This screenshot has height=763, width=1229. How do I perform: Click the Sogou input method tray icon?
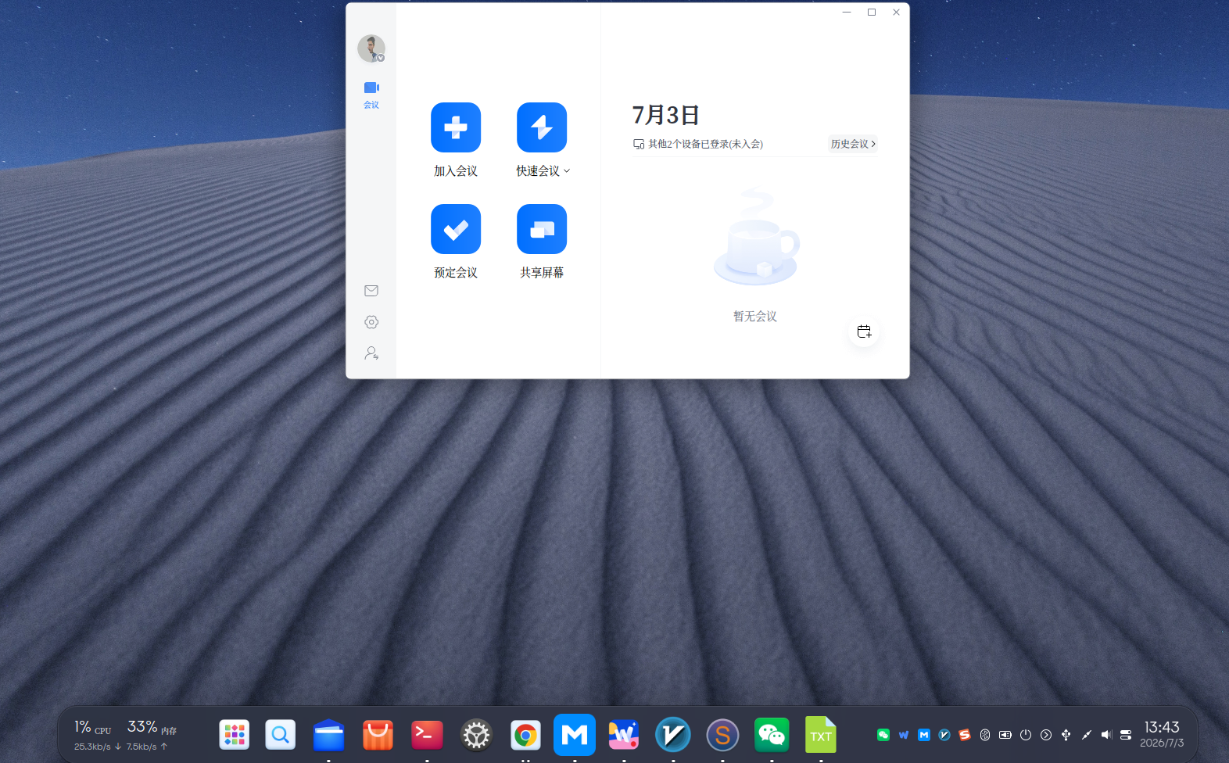pyautogui.click(x=965, y=735)
